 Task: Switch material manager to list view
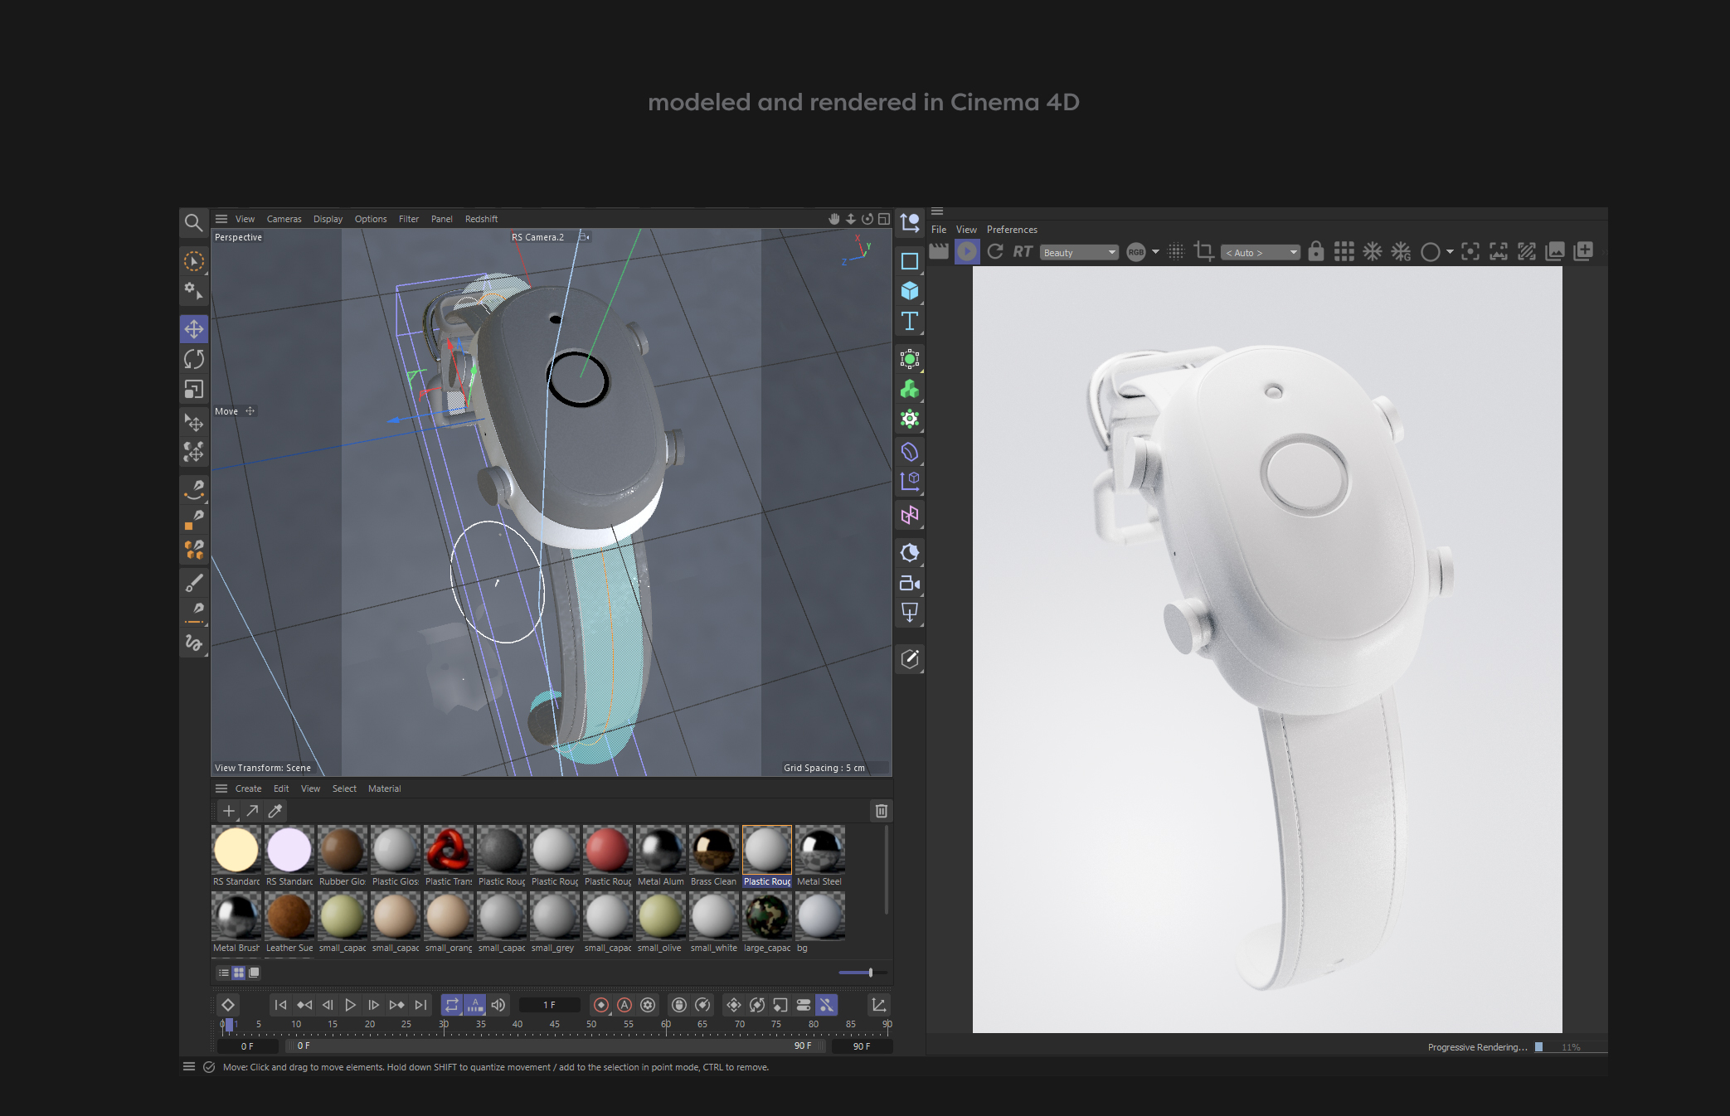tap(224, 973)
